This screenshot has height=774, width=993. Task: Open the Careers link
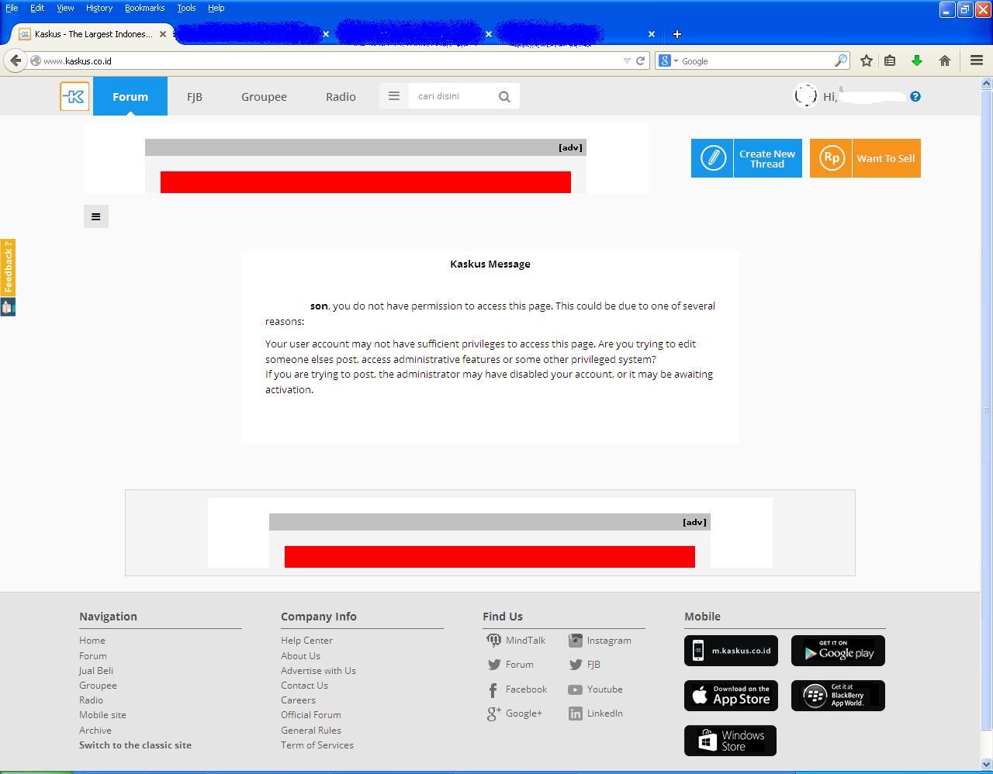[x=298, y=700]
